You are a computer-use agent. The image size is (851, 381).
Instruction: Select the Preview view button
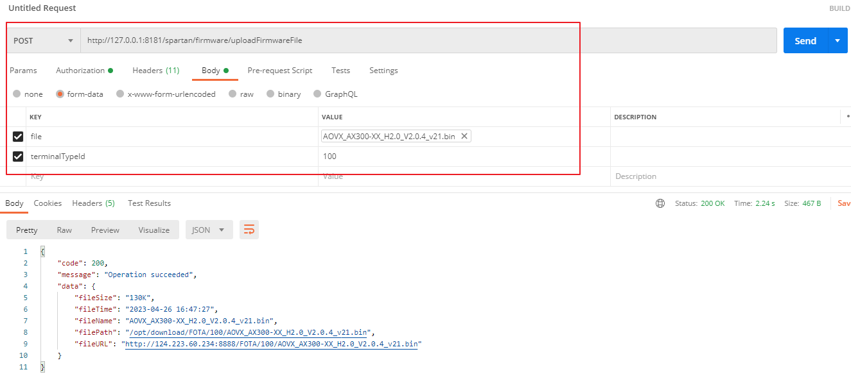[105, 230]
